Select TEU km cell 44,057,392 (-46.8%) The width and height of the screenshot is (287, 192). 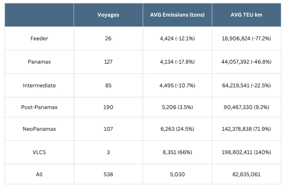(x=246, y=62)
